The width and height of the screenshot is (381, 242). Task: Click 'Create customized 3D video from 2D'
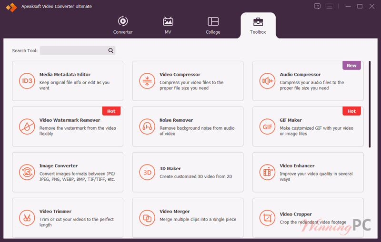click(196, 176)
